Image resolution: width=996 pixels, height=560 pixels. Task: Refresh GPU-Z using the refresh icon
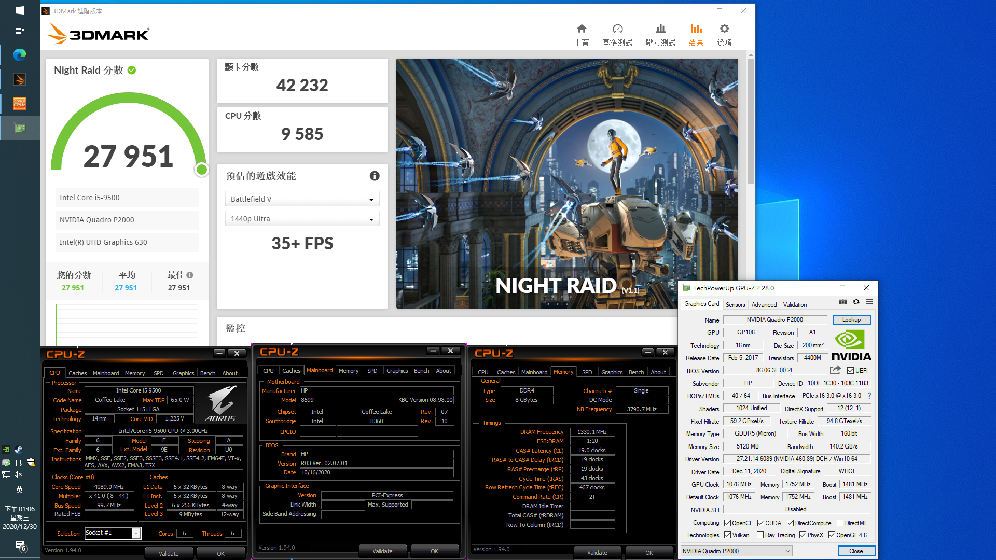coord(856,302)
